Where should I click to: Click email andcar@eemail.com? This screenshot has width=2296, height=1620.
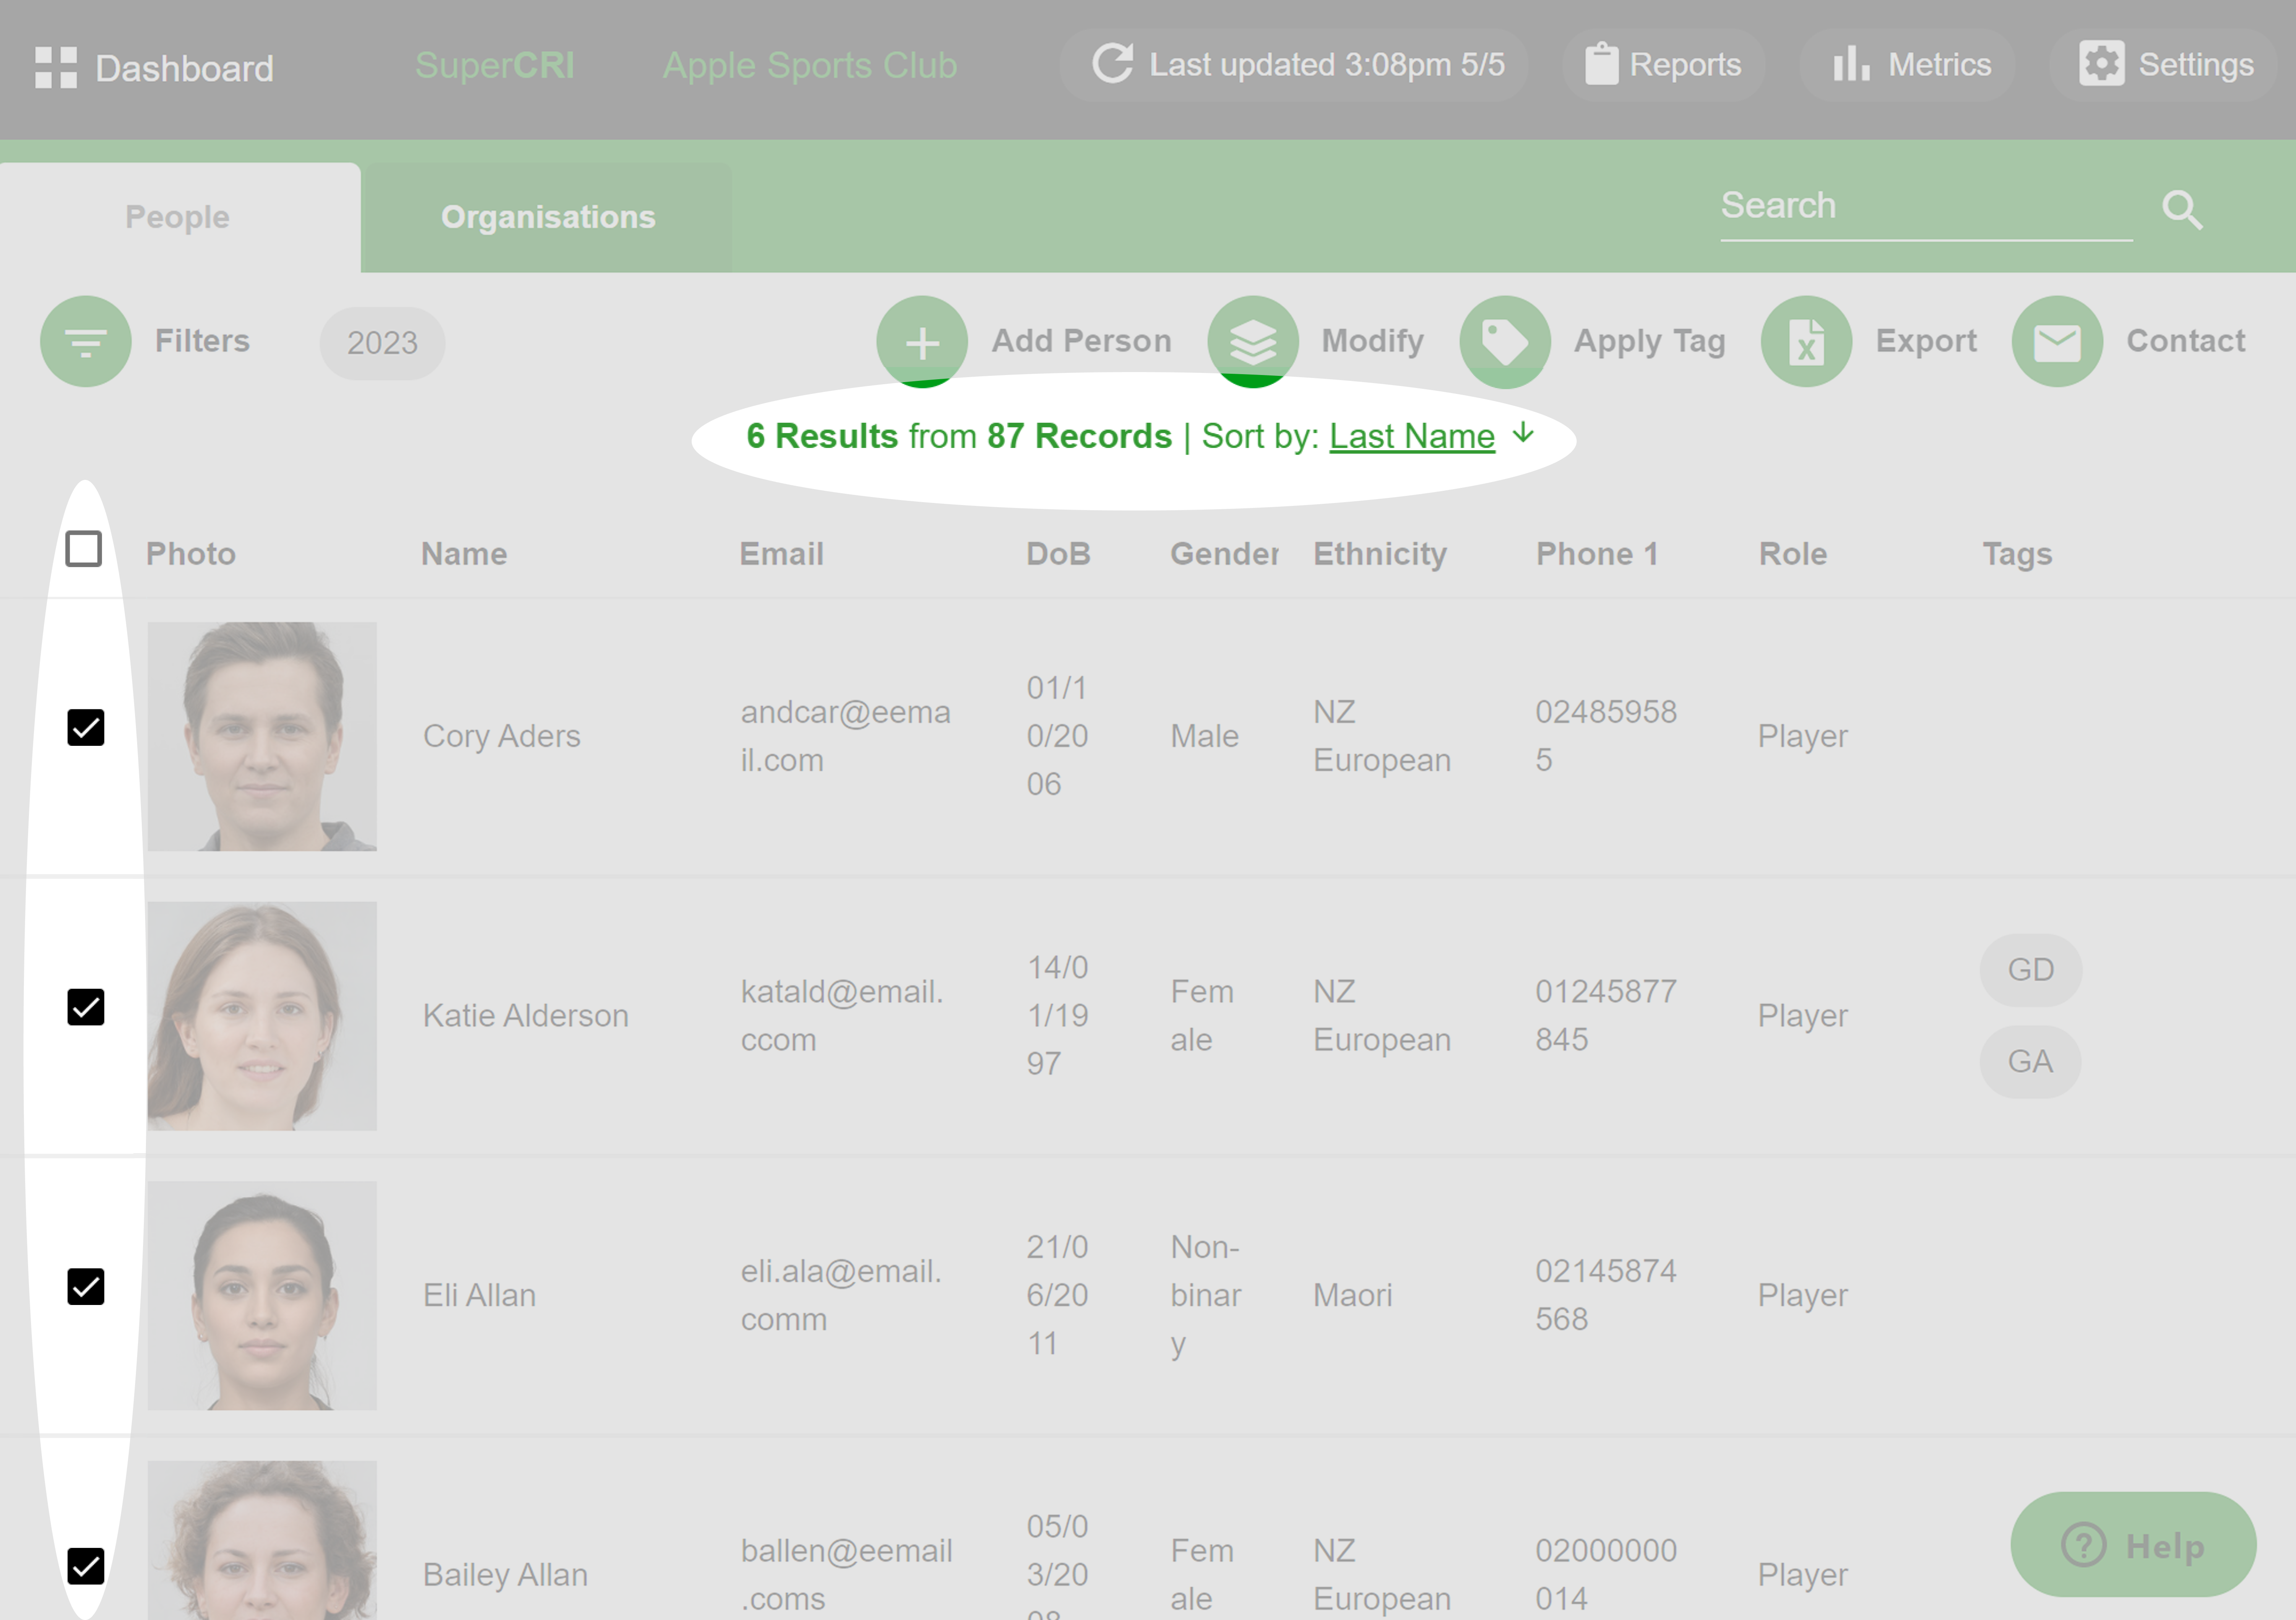point(846,736)
